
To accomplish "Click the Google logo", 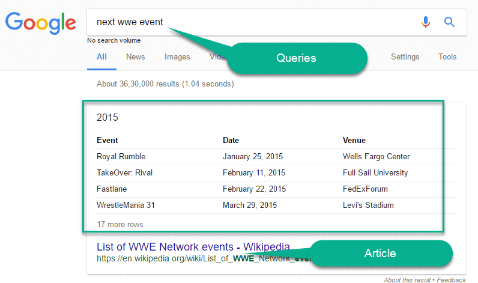I will 41,23.
